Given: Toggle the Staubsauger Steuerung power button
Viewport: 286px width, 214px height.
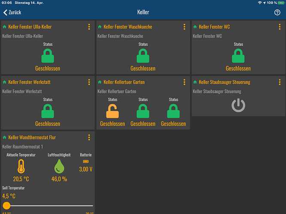Looking at the screenshot, I should click(x=238, y=105).
